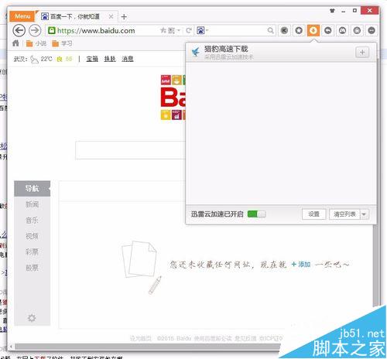Screen dimensions: 387x359
Task: Go forward with the forward arrow
Action: (x=35, y=31)
